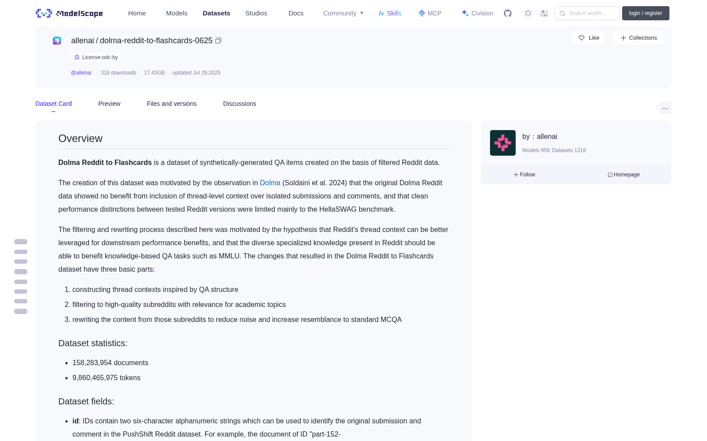Click the Overview heading
The height and width of the screenshot is (441, 707).
80,138
